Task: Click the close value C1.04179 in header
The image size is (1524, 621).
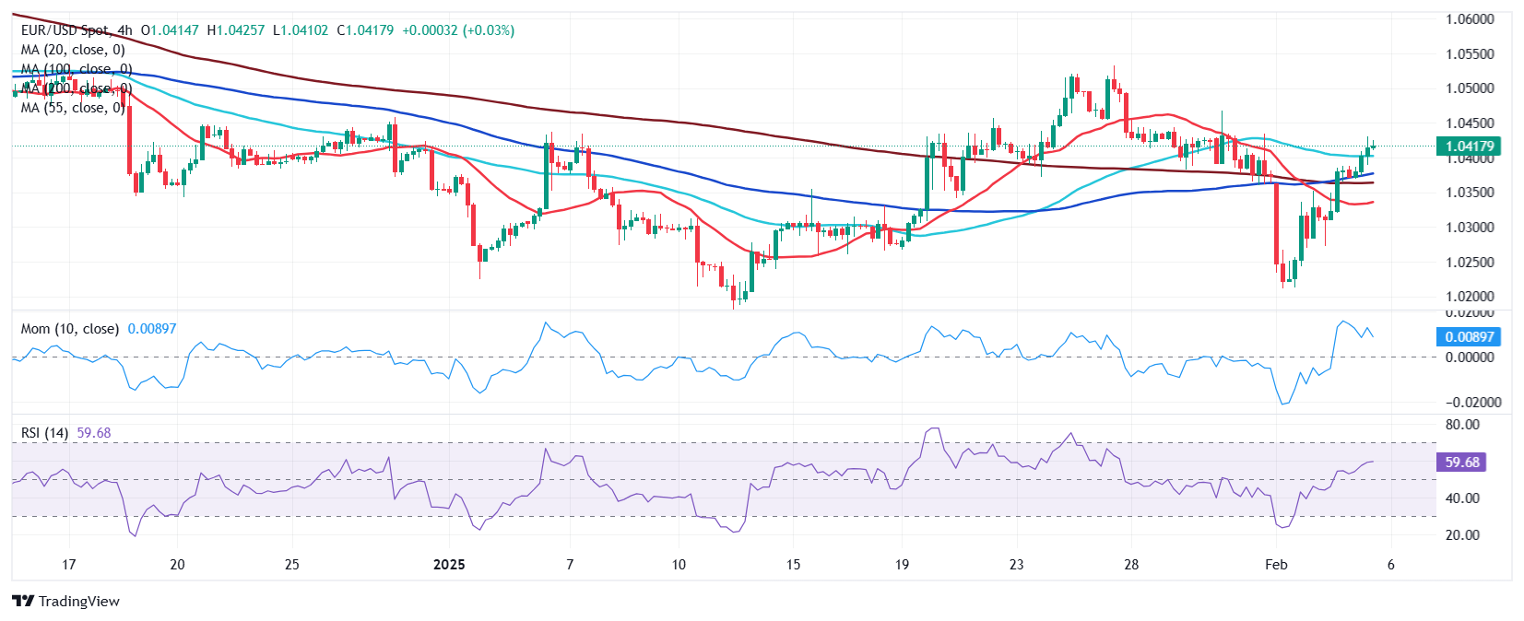Action: click(x=365, y=30)
